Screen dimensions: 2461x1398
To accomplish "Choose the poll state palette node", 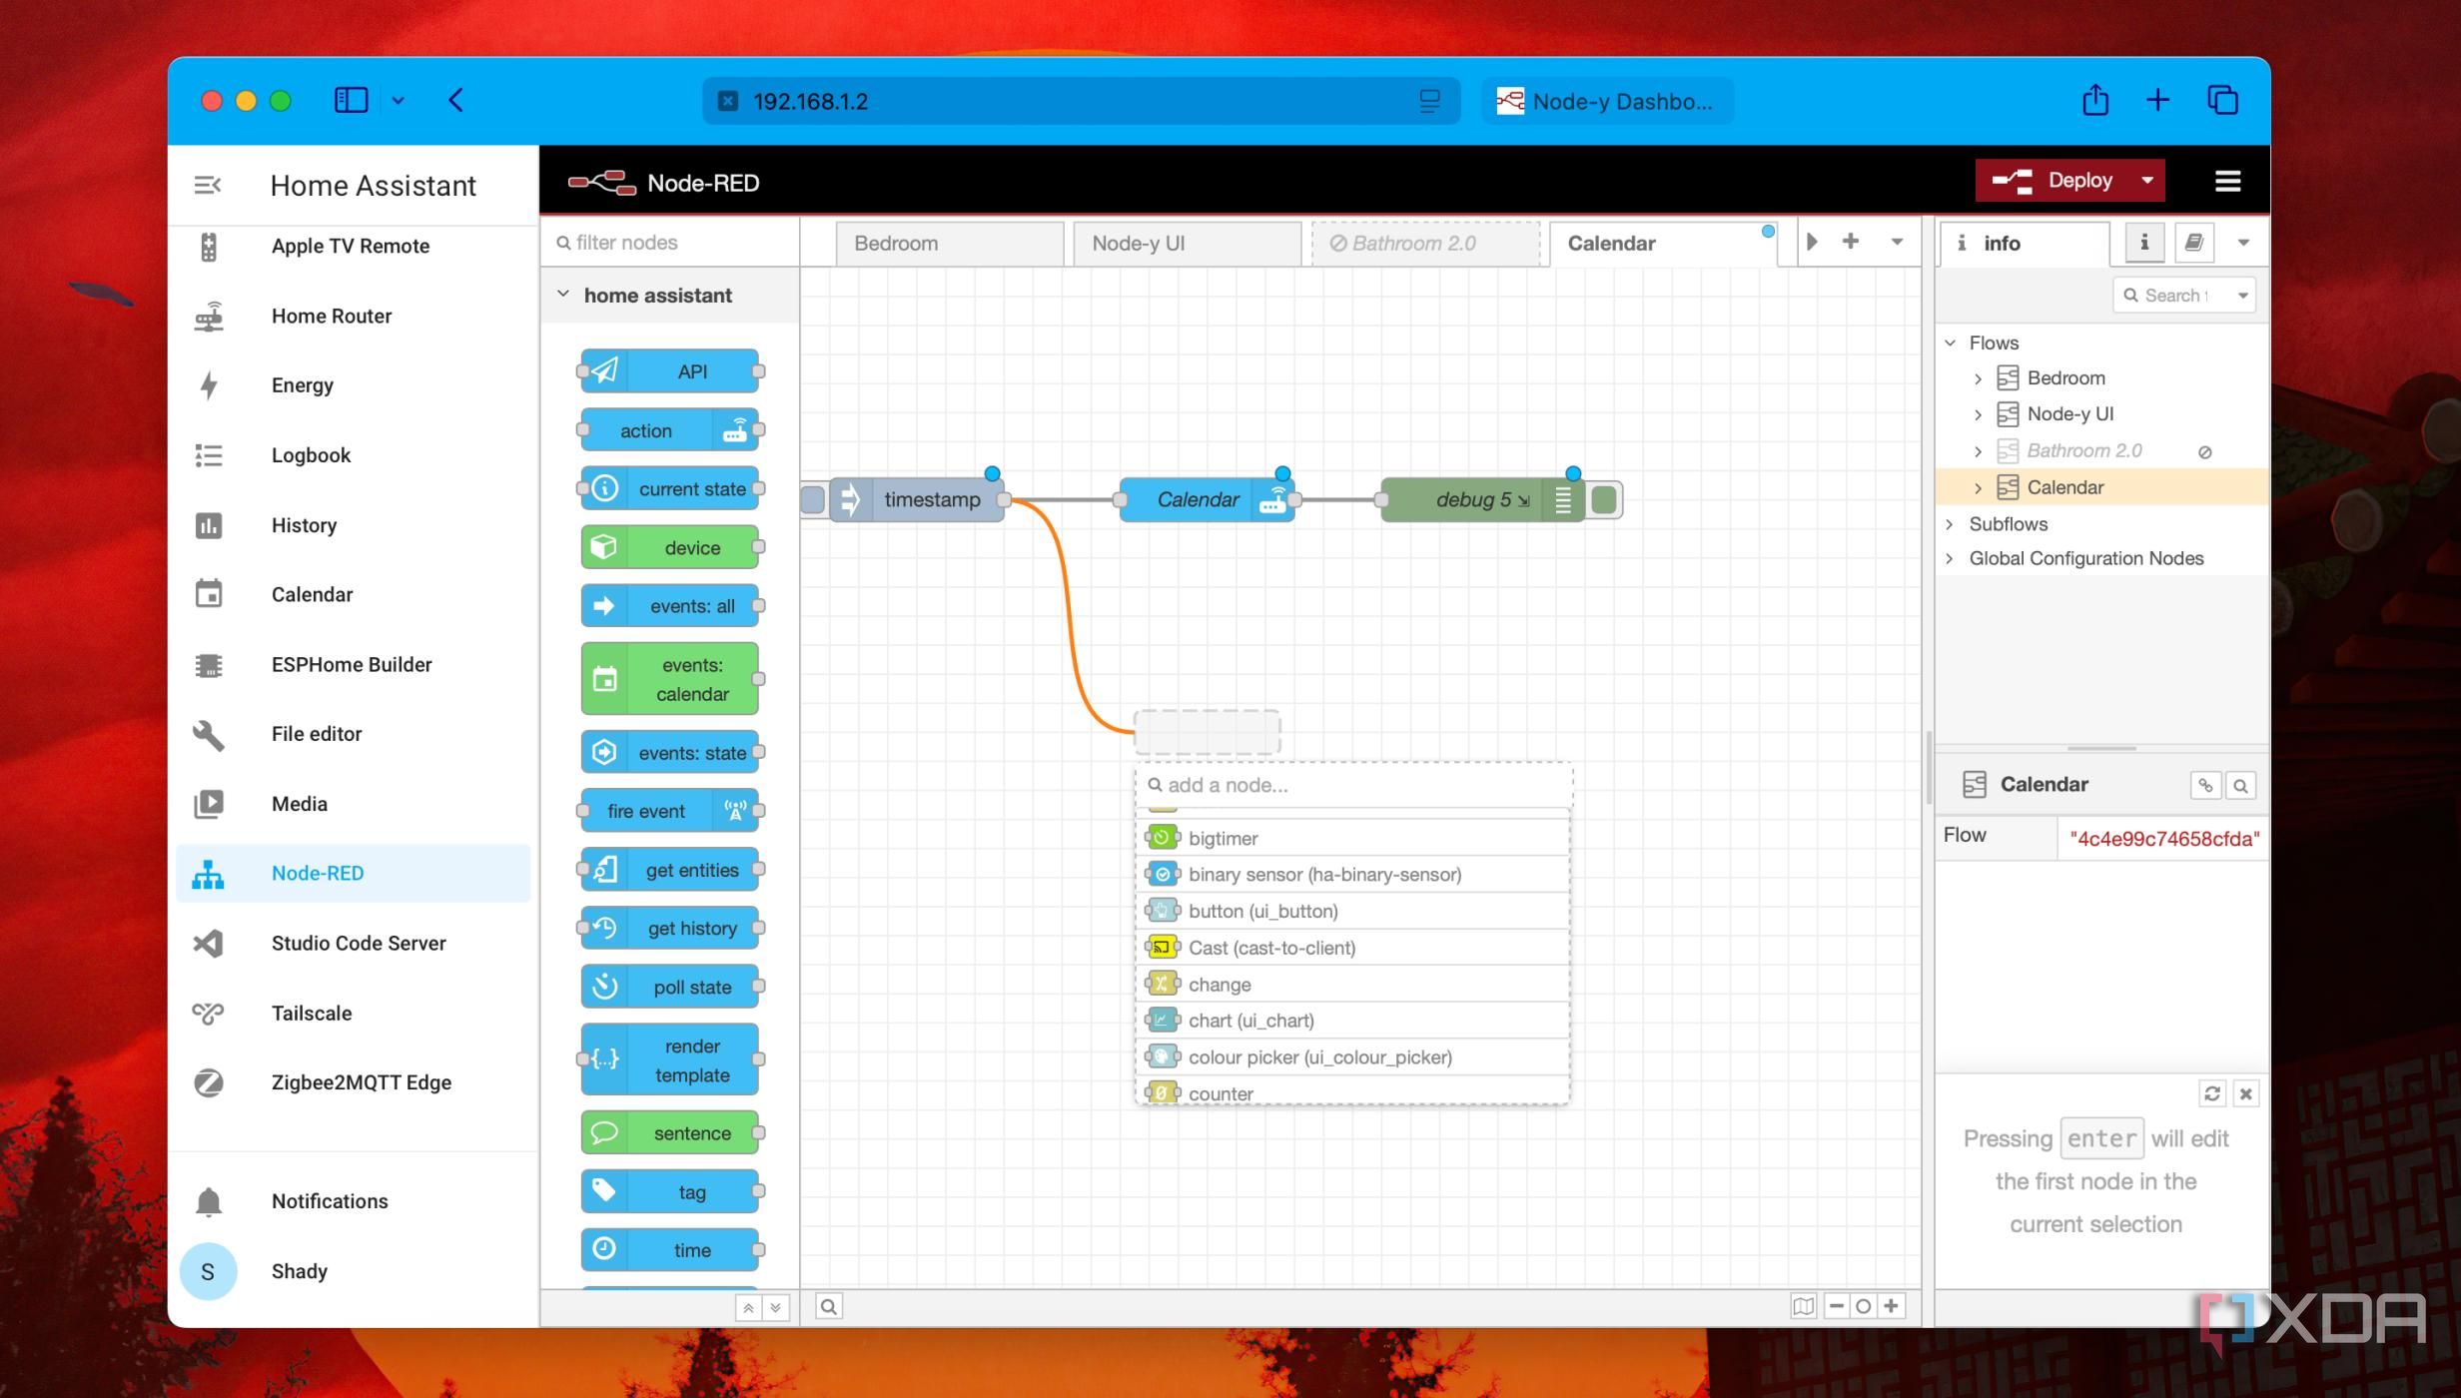I will pos(669,987).
